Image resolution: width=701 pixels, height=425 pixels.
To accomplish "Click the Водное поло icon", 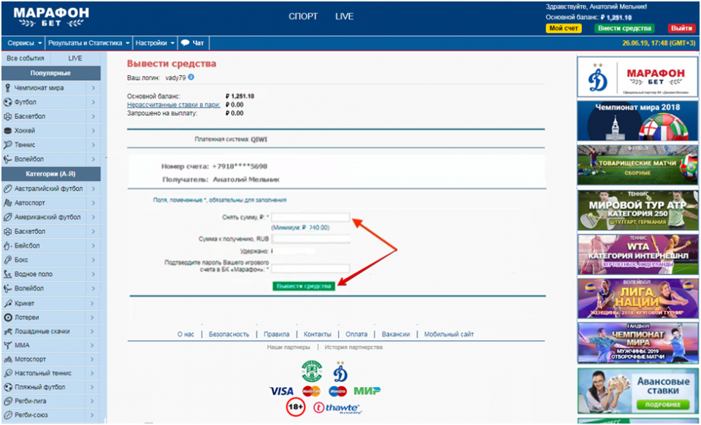I will coord(7,274).
